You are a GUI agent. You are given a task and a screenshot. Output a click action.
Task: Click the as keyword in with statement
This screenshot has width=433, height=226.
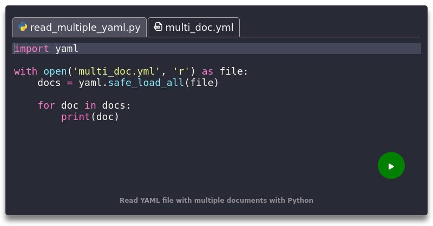tap(207, 71)
